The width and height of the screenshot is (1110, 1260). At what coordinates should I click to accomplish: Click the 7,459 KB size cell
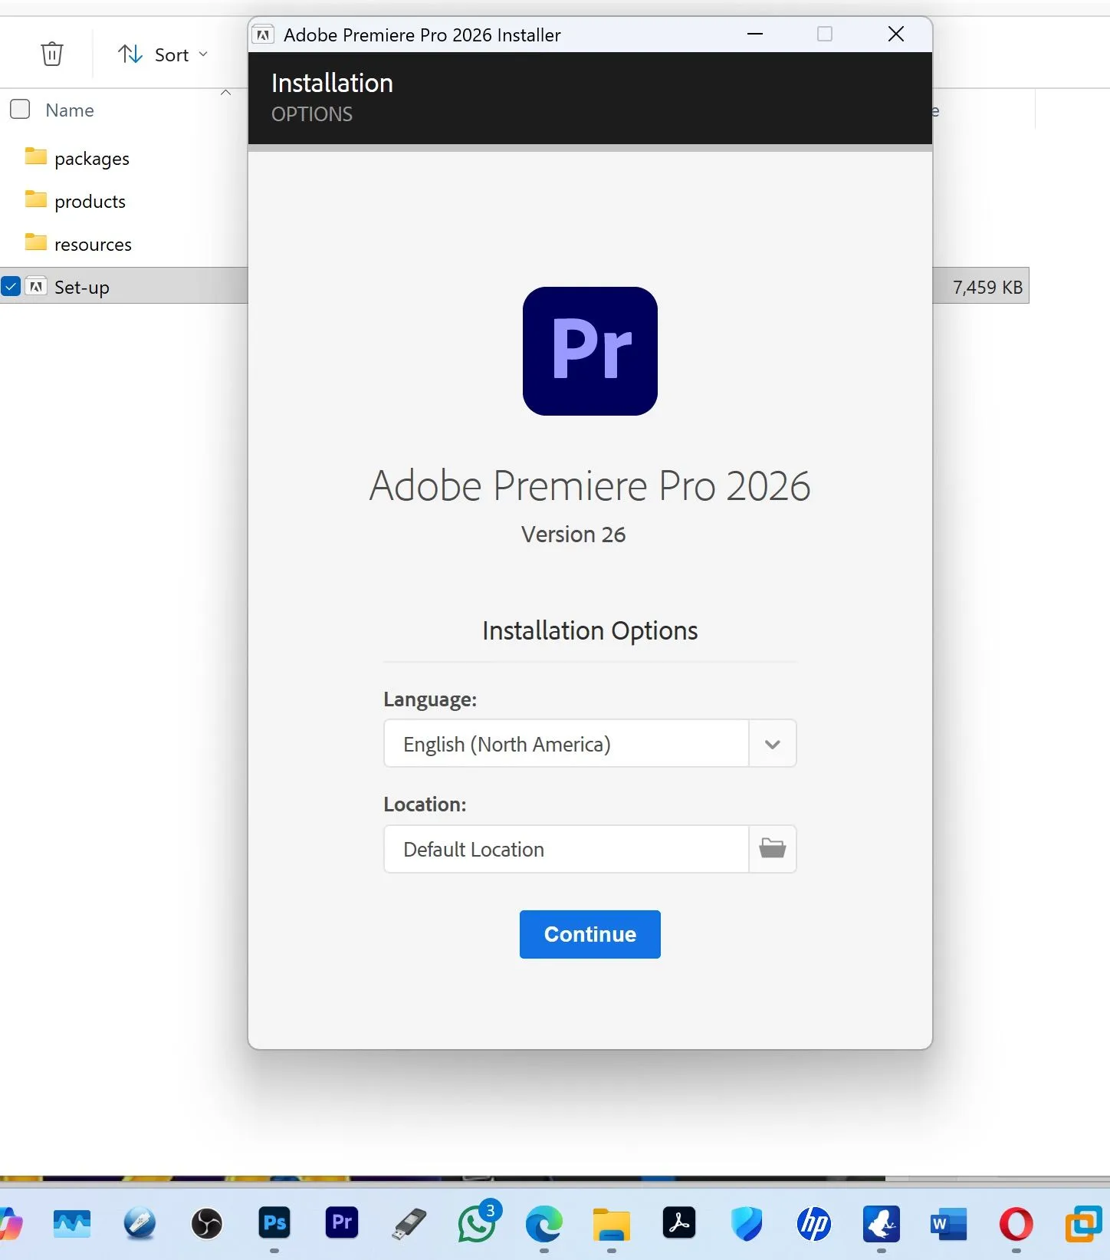(x=987, y=287)
